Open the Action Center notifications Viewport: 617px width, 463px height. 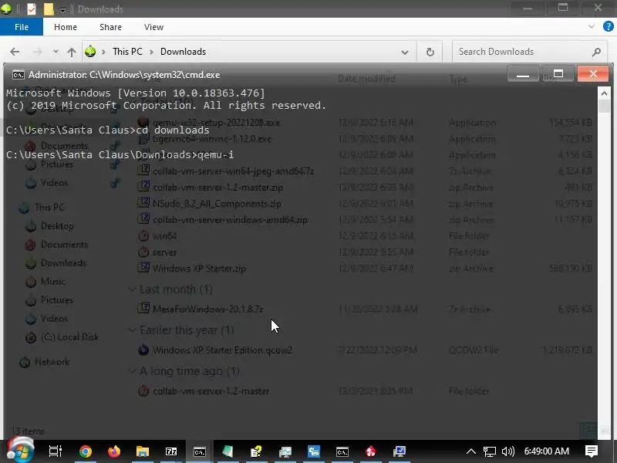pyautogui.click(x=592, y=451)
